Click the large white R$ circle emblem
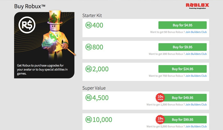The height and width of the screenshot is (130, 223). tap(27, 25)
